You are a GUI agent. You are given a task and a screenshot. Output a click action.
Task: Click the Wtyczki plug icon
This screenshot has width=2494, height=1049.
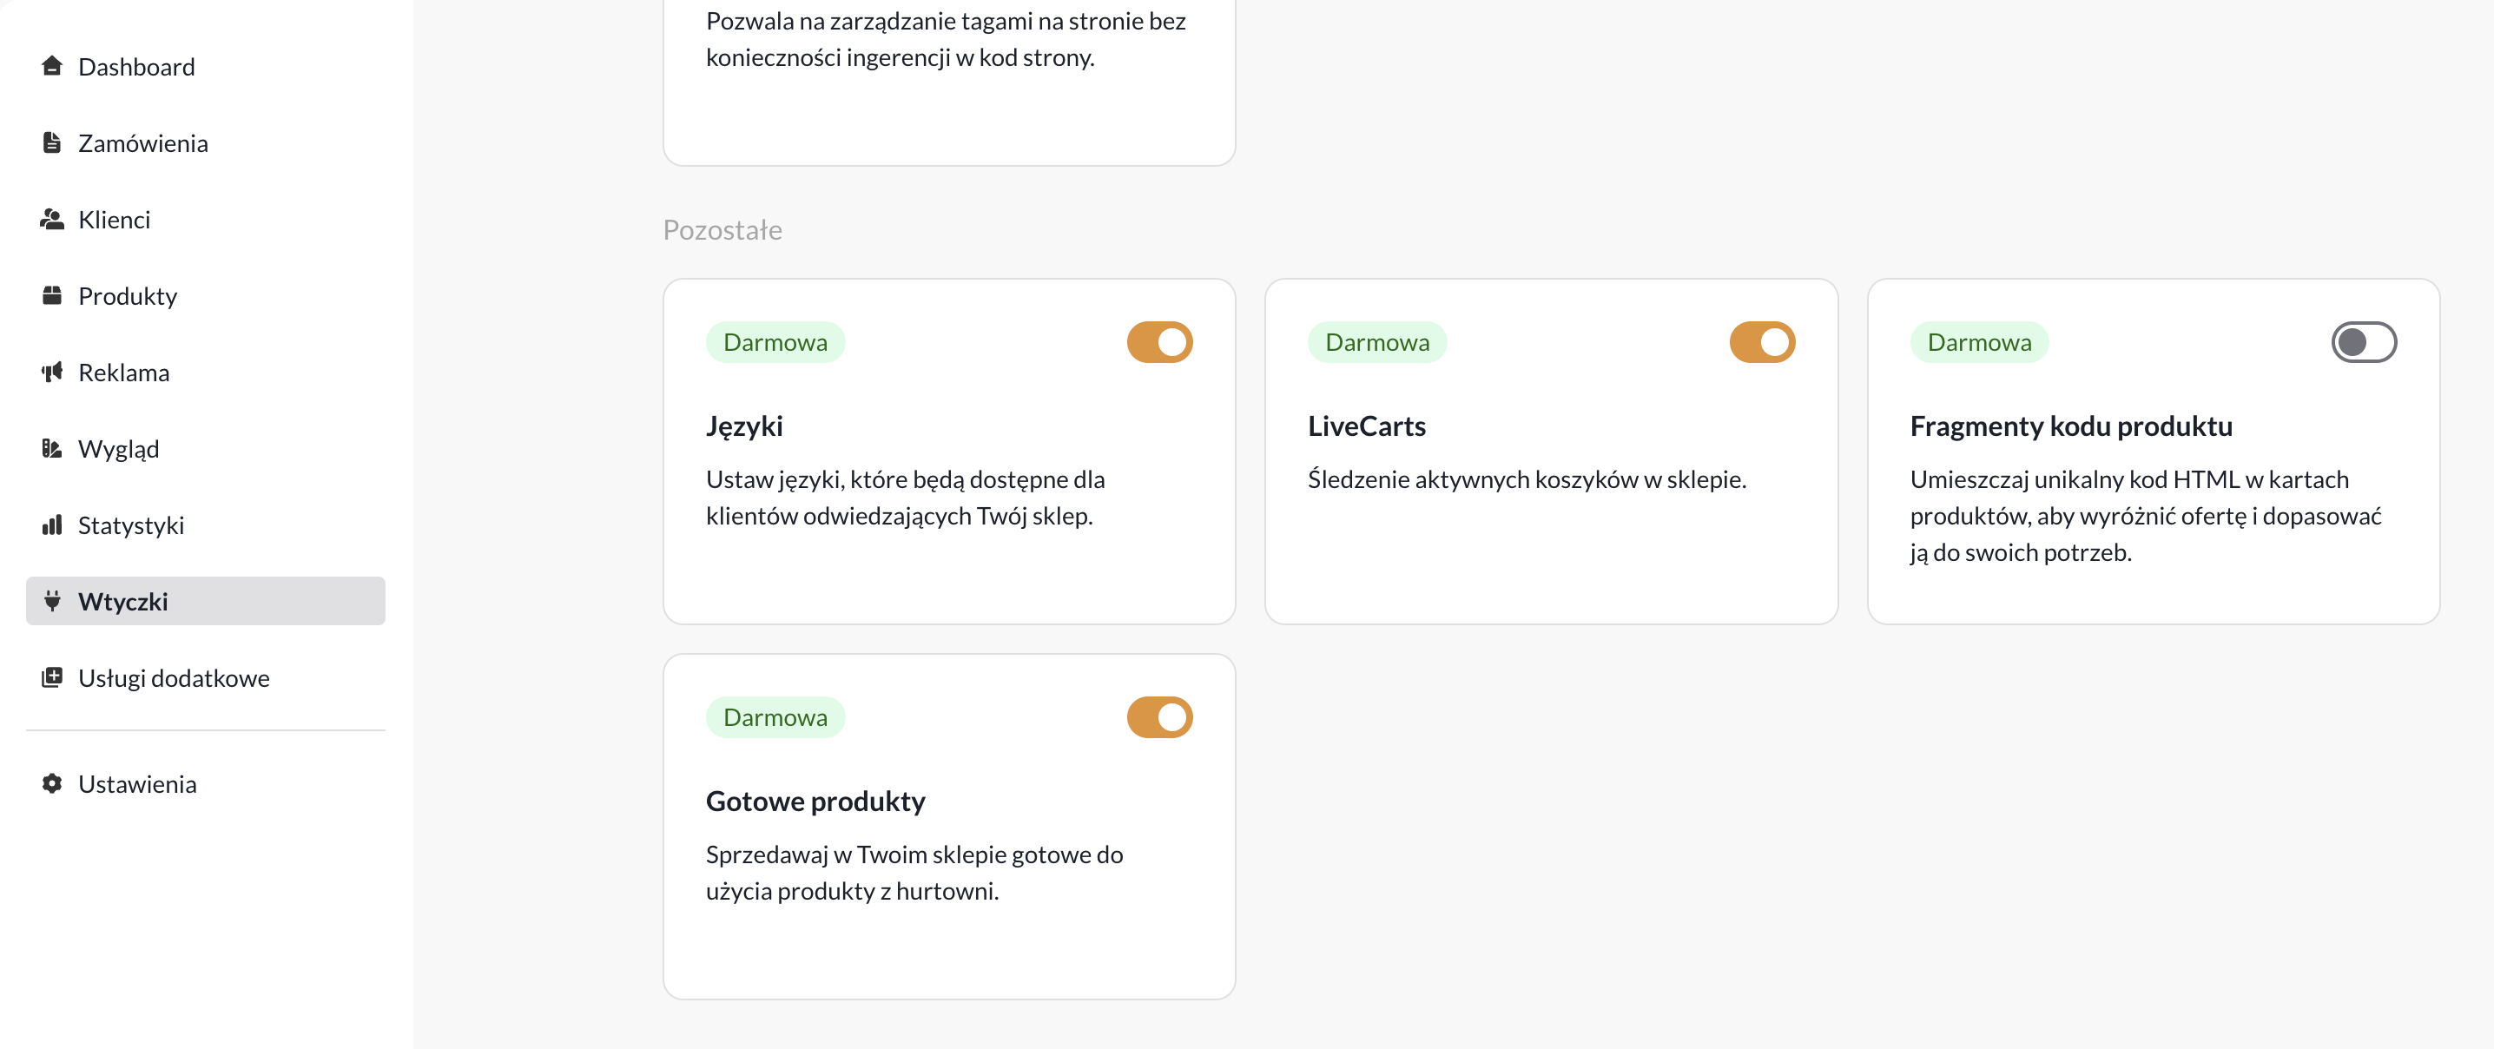pyautogui.click(x=52, y=601)
